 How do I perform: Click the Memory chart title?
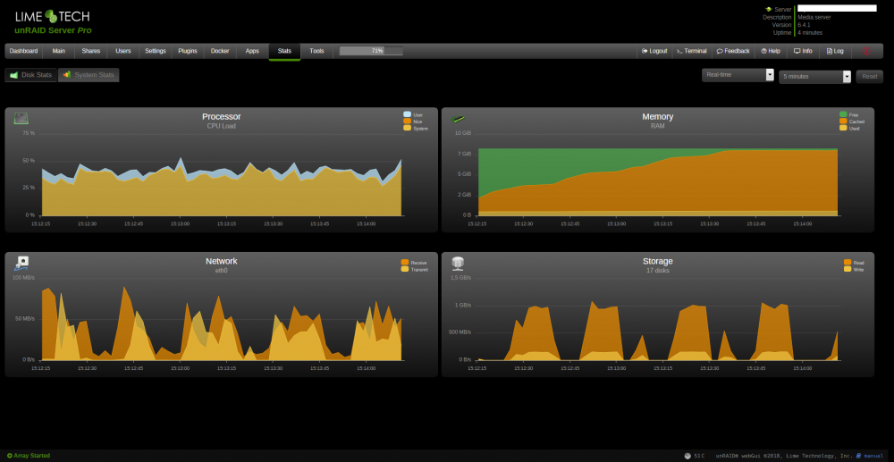[657, 117]
